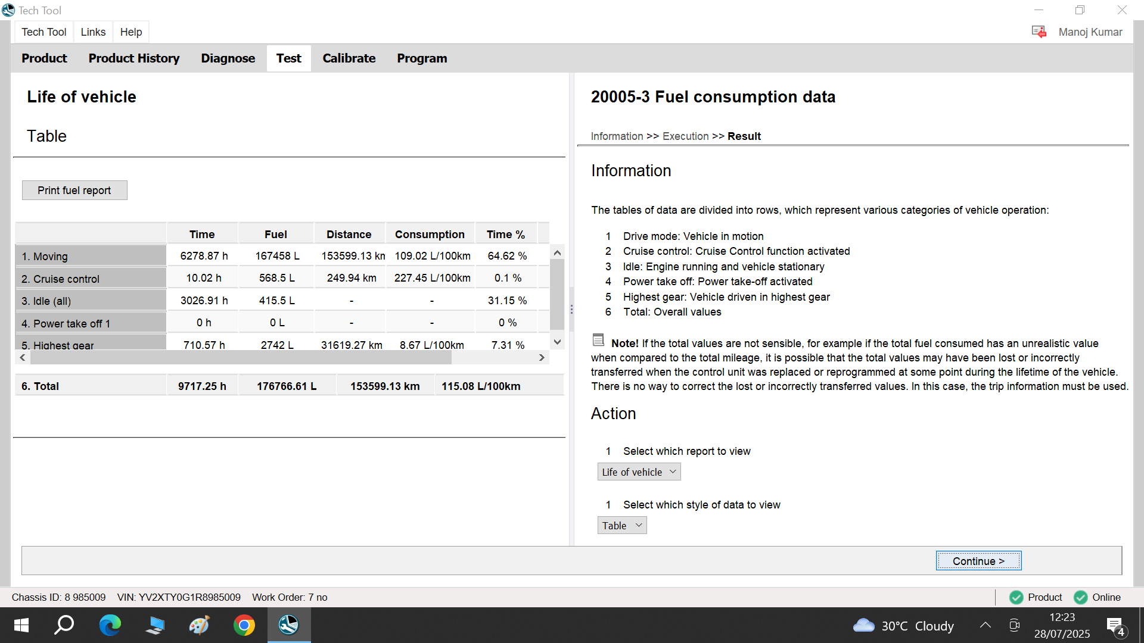The image size is (1144, 643).
Task: Open the Table data style dropdown
Action: point(621,526)
